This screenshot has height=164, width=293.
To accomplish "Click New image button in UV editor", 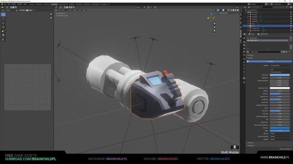I will [22, 10].
